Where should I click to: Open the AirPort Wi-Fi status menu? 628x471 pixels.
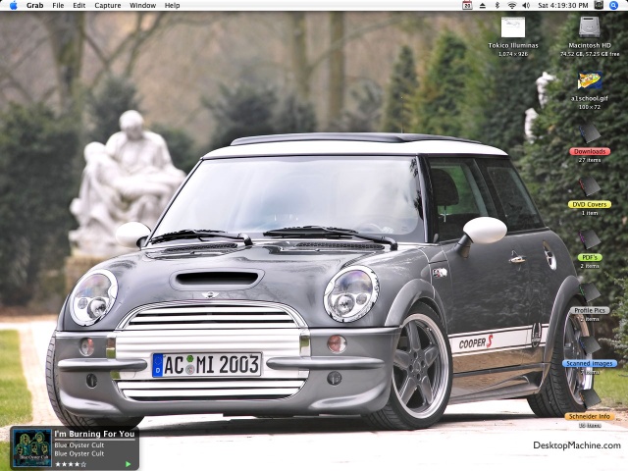(511, 5)
